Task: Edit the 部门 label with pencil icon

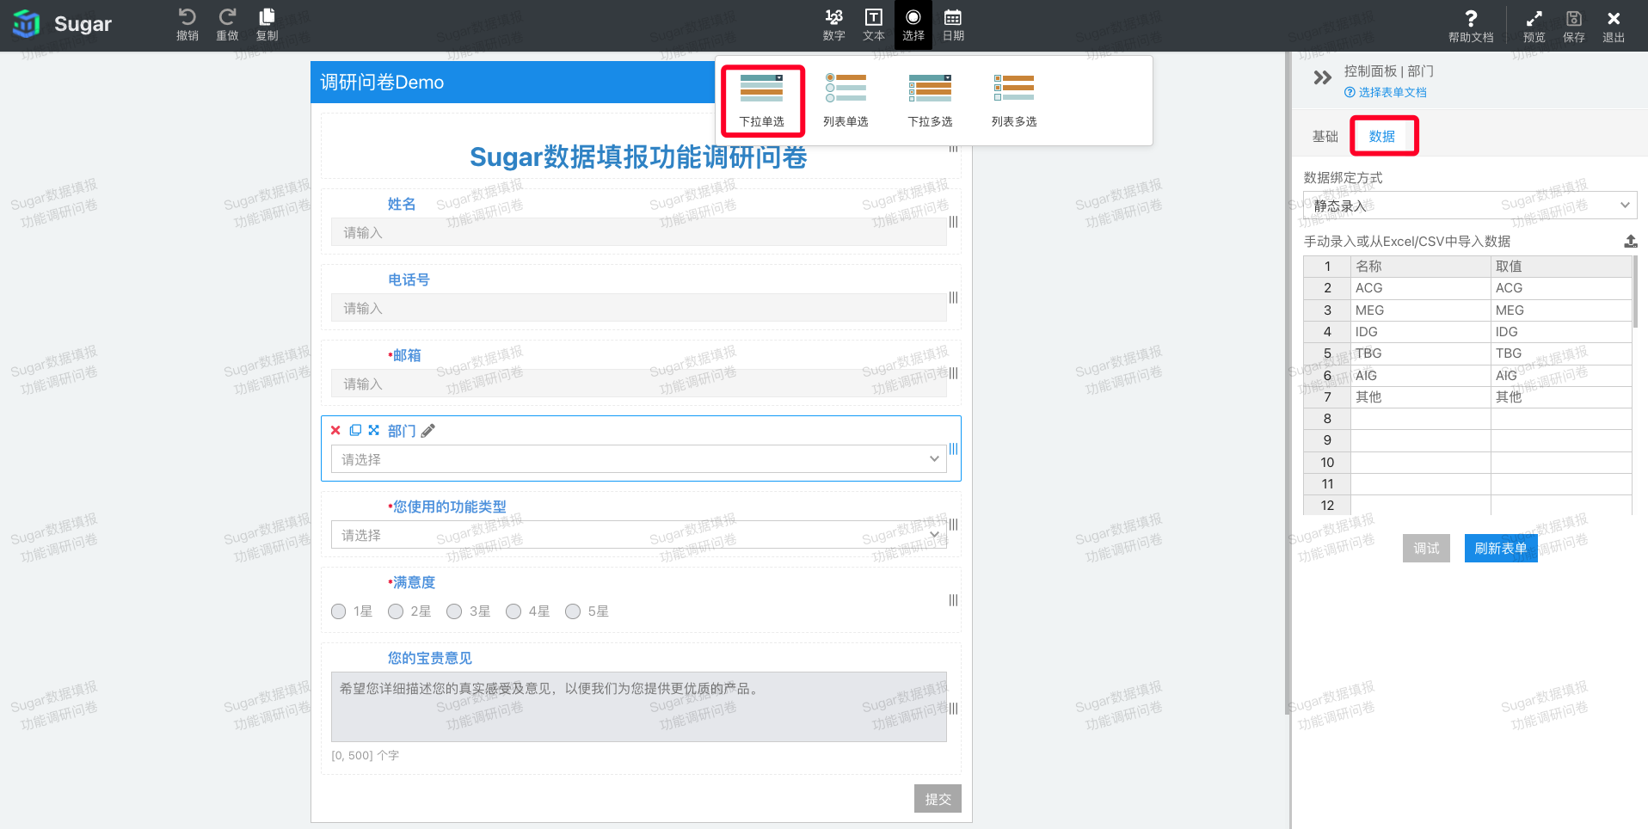Action: (427, 430)
